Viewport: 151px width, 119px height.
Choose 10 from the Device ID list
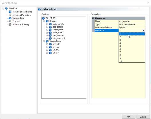tap(132, 61)
